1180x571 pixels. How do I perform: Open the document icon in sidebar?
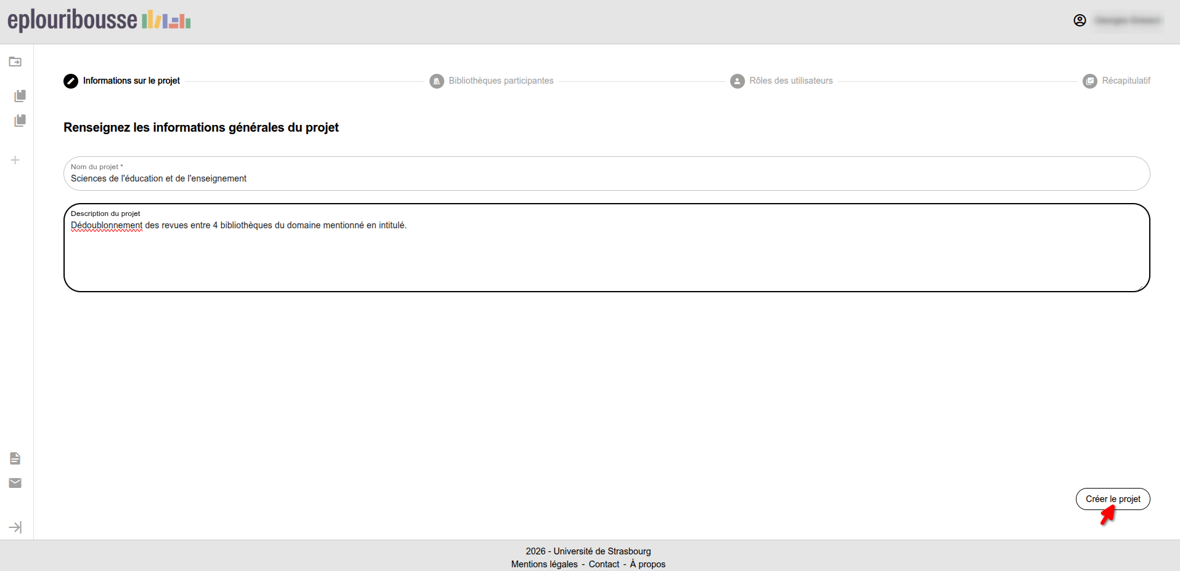[15, 458]
